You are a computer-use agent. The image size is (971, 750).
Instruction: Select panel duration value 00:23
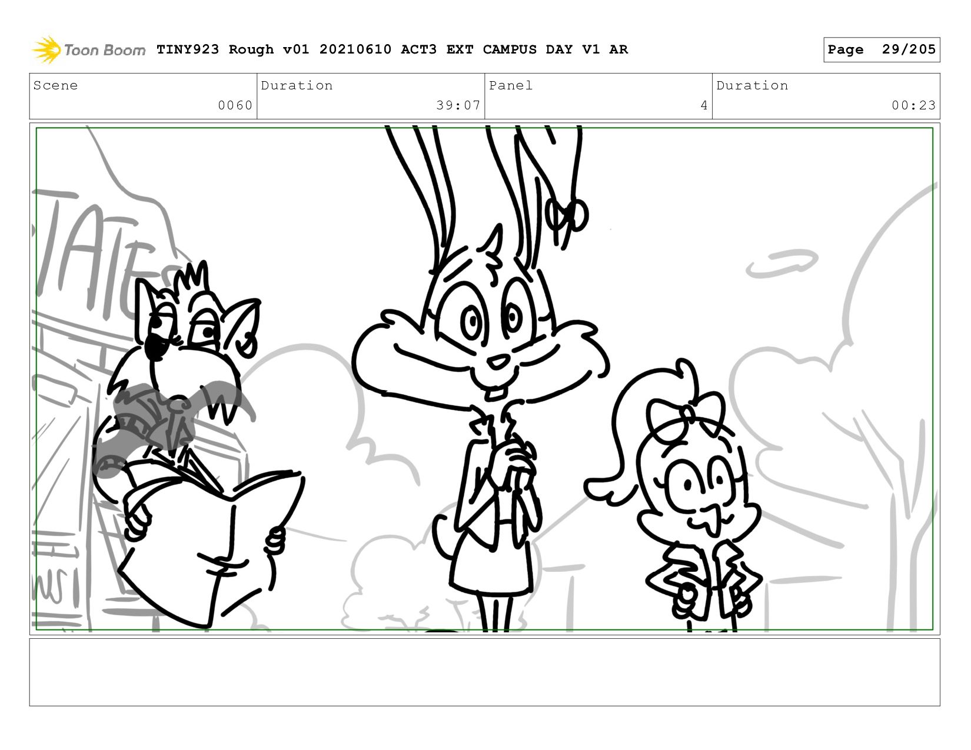[x=913, y=105]
